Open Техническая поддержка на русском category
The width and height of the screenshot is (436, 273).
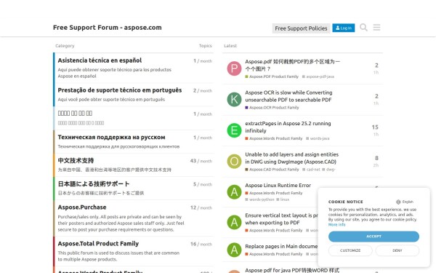click(x=111, y=138)
